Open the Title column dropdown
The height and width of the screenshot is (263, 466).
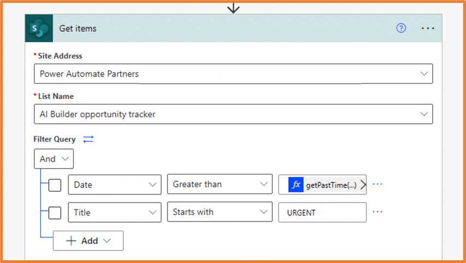pos(115,212)
